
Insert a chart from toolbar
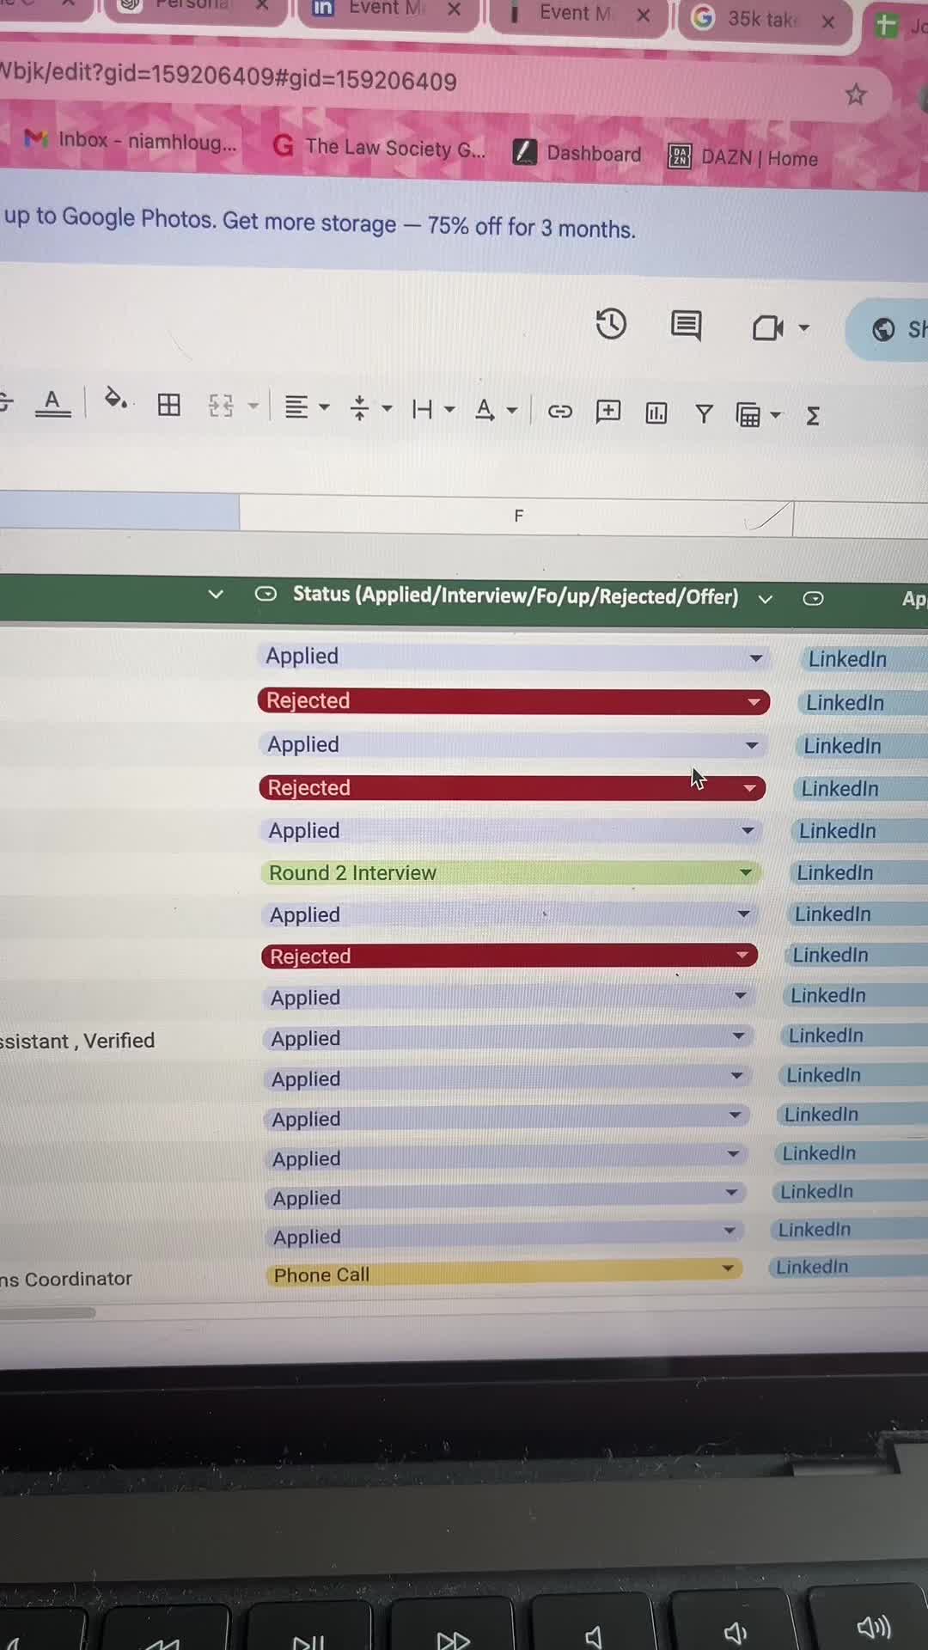tap(656, 413)
